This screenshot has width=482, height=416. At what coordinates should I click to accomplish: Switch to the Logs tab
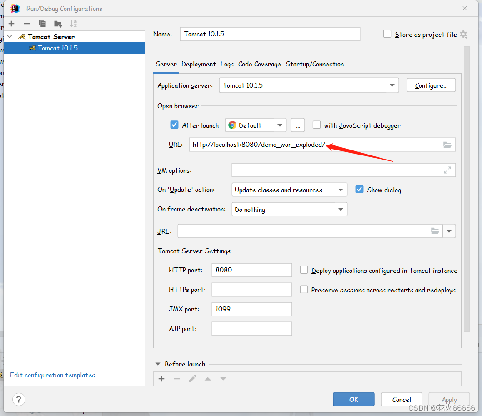[x=227, y=64]
